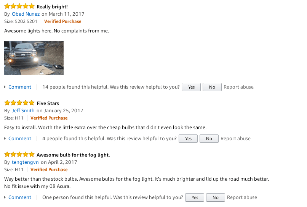This screenshot has width=307, height=207.
Task: Mark the "Really bright!" review helpful with Yes
Action: click(191, 87)
